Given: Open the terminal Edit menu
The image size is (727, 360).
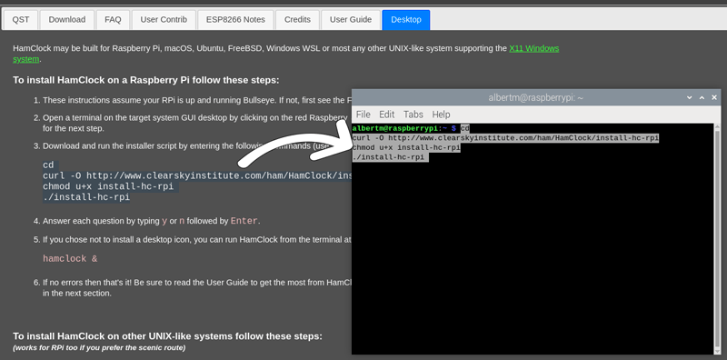Looking at the screenshot, I should tap(387, 115).
